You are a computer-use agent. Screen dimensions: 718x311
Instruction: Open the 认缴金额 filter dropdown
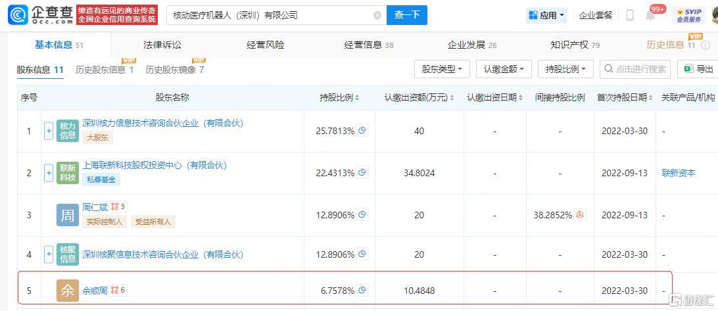504,69
